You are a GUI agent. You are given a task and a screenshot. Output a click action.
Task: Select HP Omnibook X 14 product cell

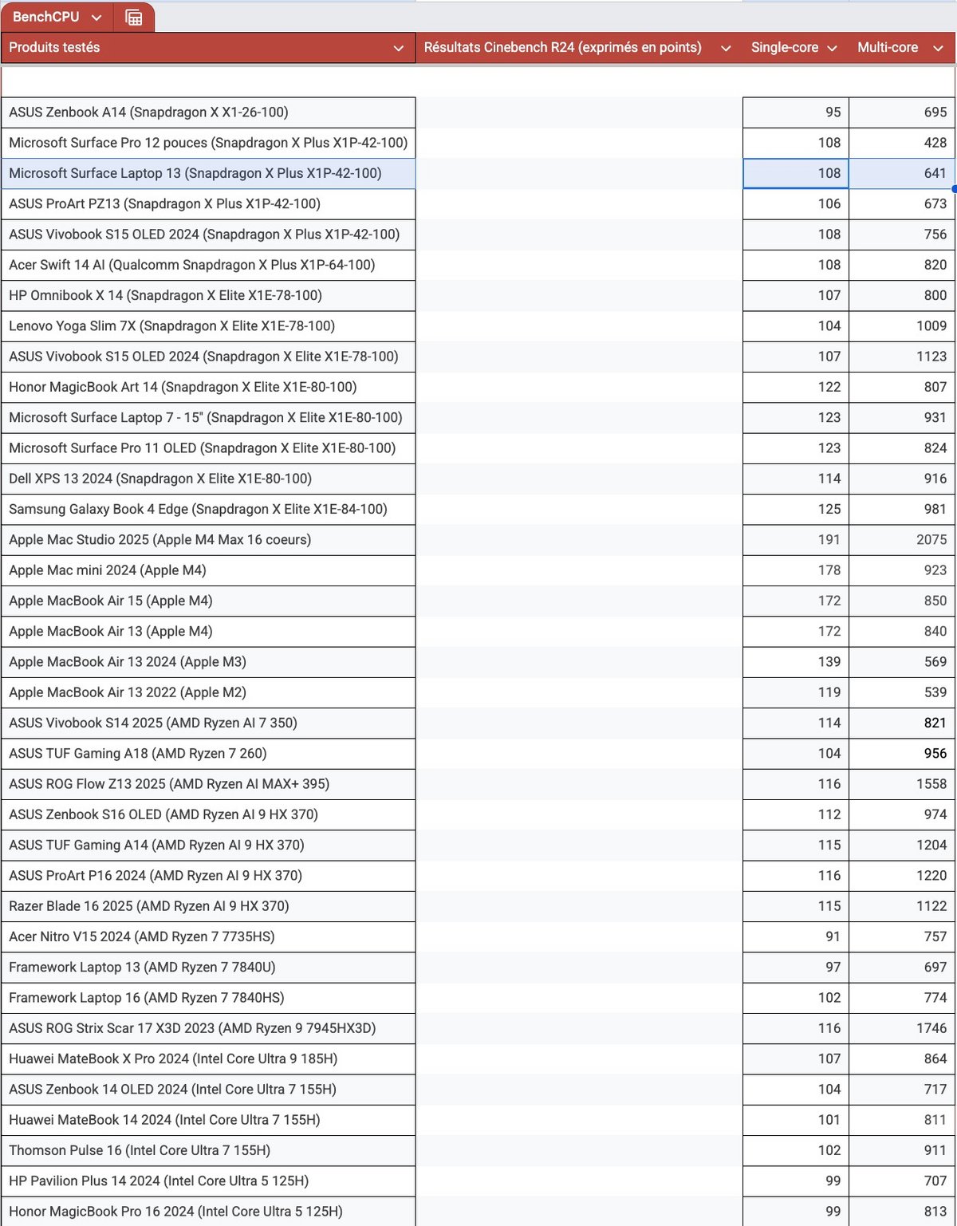click(x=208, y=295)
